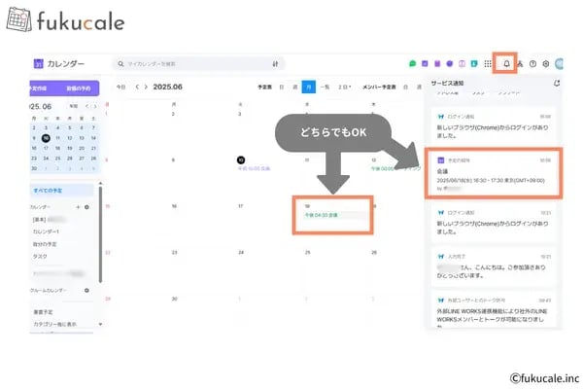Open the settings gear in top bar
This screenshot has width=583, height=389.
(x=546, y=63)
